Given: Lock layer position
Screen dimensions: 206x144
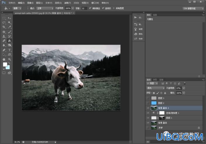Looking at the screenshot, I should coord(161,93).
